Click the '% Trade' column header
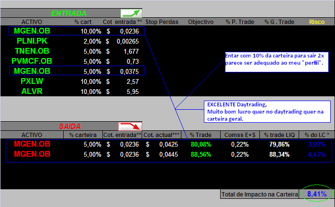This screenshot has width=335, height=207. tap(201, 135)
